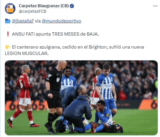Open the @mundodeportivo mention link

click(x=62, y=21)
